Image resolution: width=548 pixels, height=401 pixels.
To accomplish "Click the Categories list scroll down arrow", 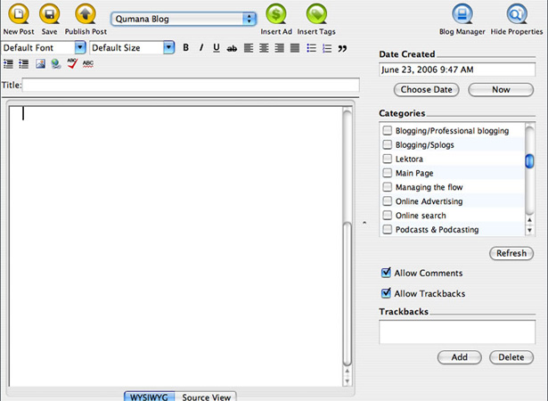I will (x=530, y=230).
